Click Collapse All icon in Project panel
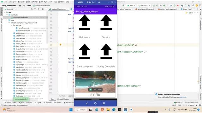The image size is (202, 113). point(39,9)
